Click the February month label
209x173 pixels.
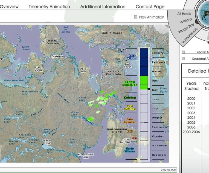pos(158,62)
